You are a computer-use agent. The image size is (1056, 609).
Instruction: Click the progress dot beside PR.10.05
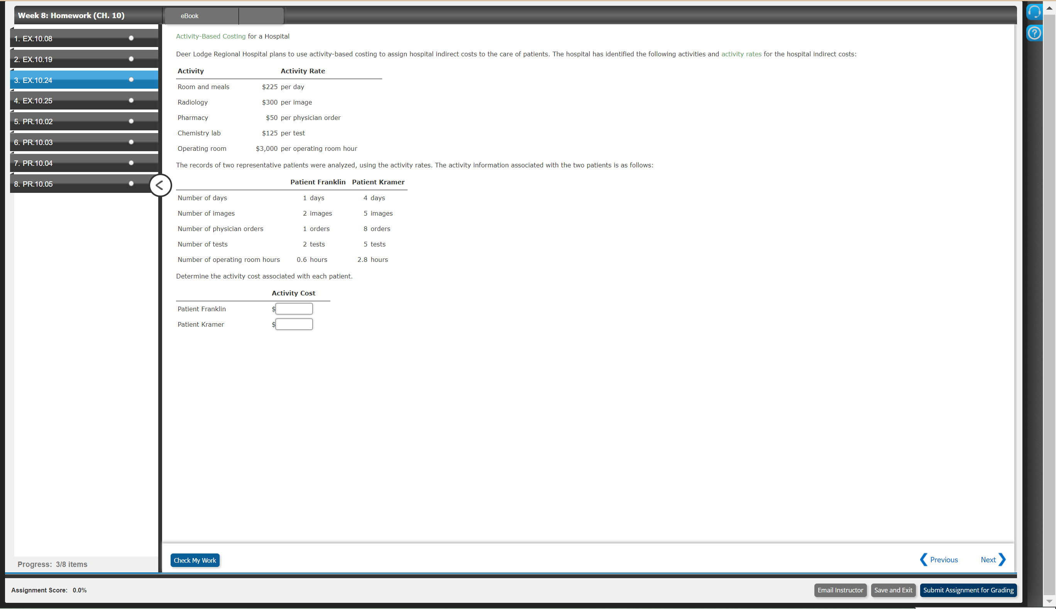click(131, 183)
